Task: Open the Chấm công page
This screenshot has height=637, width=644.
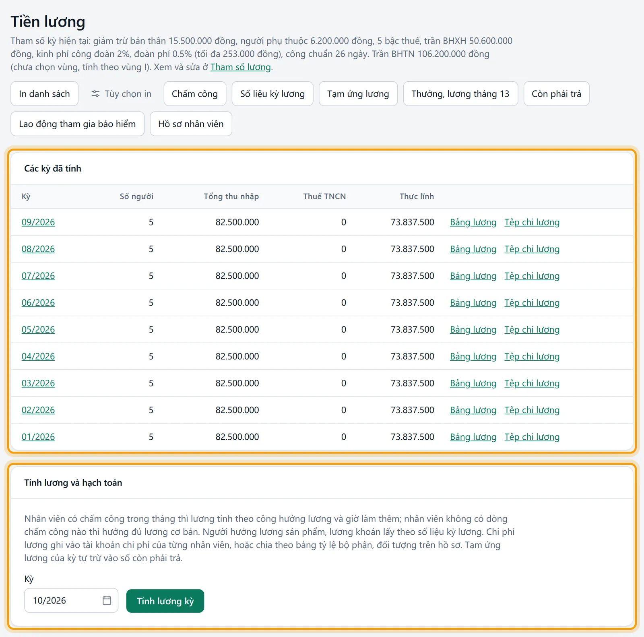Action: (x=195, y=94)
